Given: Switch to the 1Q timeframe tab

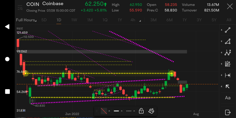Looking at the screenshot, I should [x=105, y=20].
